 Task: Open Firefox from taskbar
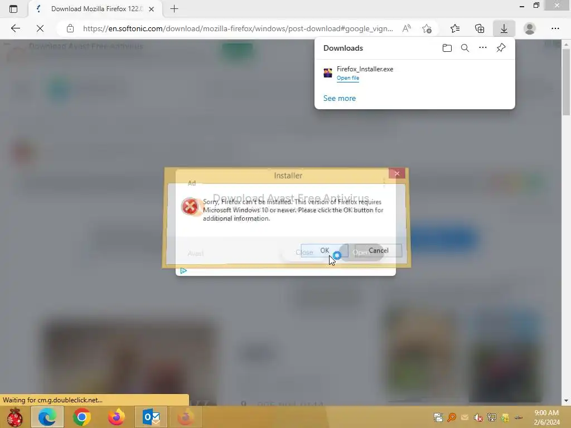[117, 417]
